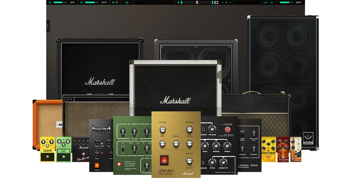Toggle the Deep button on Bassaid panel

(102, 144)
